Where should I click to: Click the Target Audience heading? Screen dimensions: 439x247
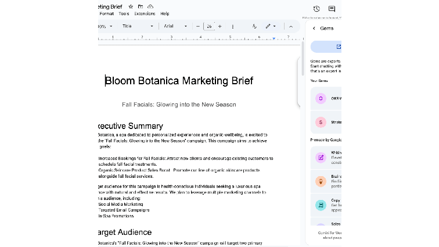(x=125, y=232)
